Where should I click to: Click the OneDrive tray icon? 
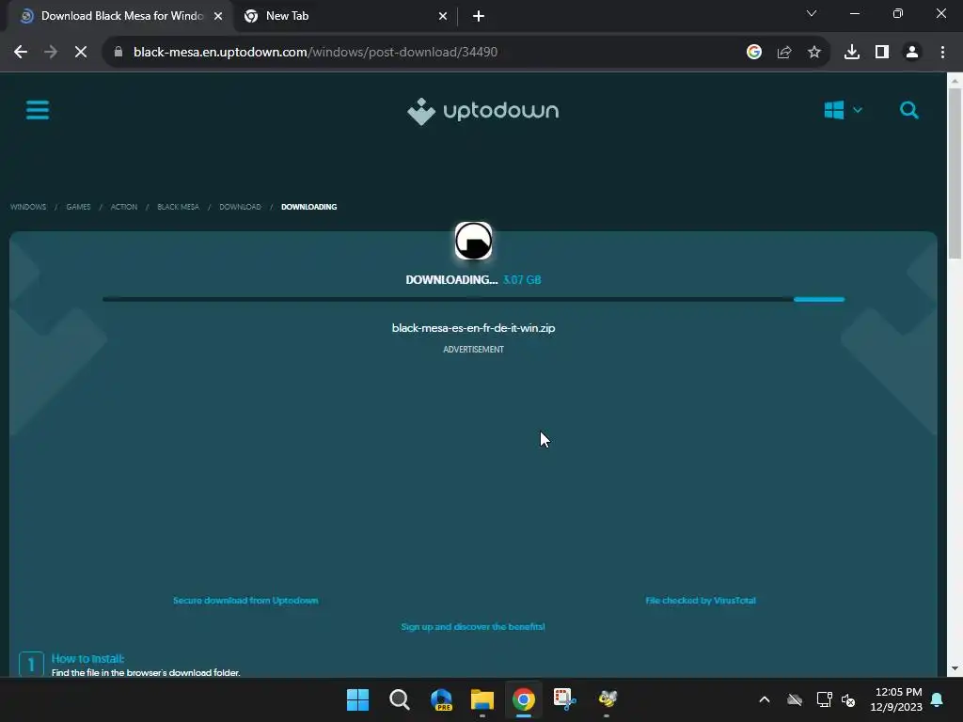[795, 699]
